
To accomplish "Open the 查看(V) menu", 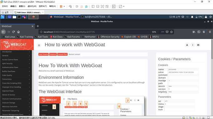I will 22,6.
